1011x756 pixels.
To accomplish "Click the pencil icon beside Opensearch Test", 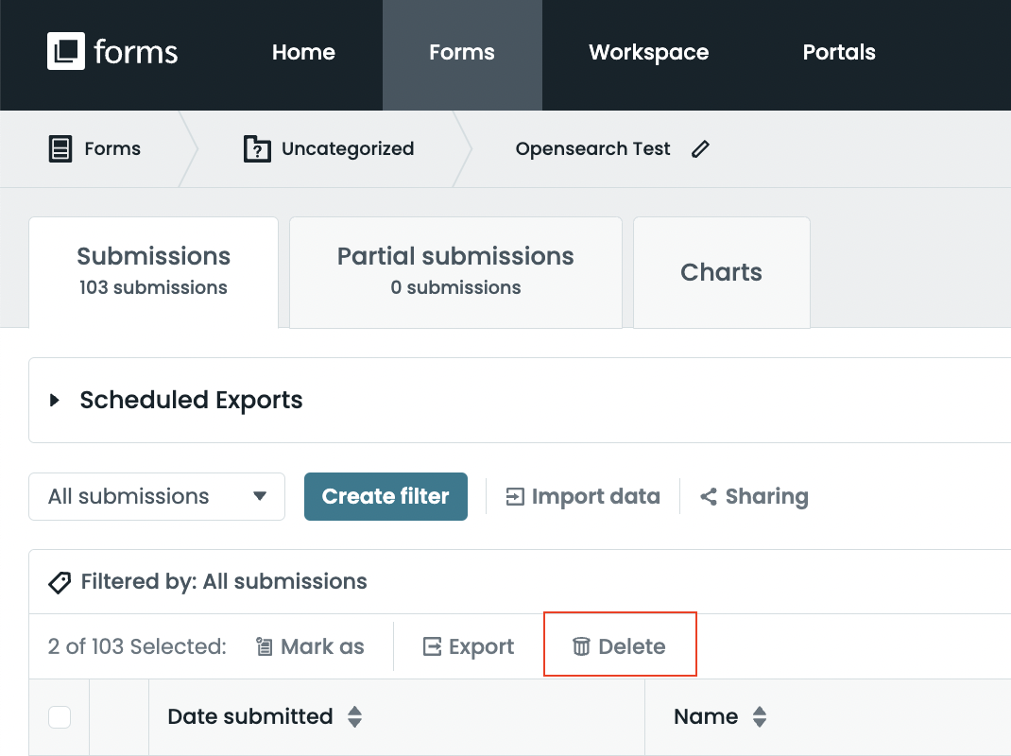I will [700, 149].
